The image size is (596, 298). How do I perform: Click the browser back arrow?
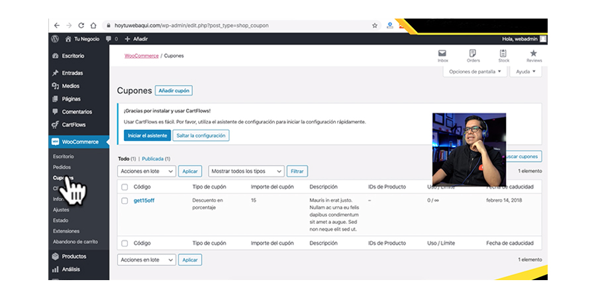[57, 25]
